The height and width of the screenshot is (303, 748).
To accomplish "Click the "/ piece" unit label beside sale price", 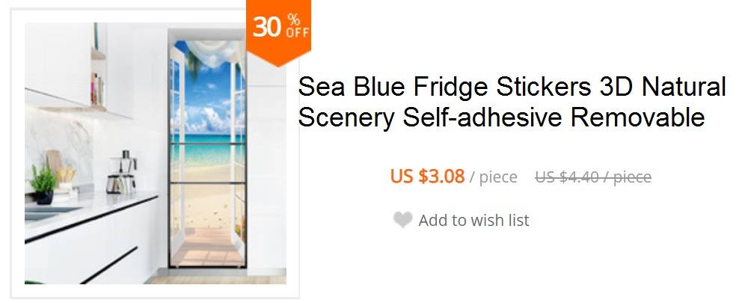I will [x=493, y=177].
